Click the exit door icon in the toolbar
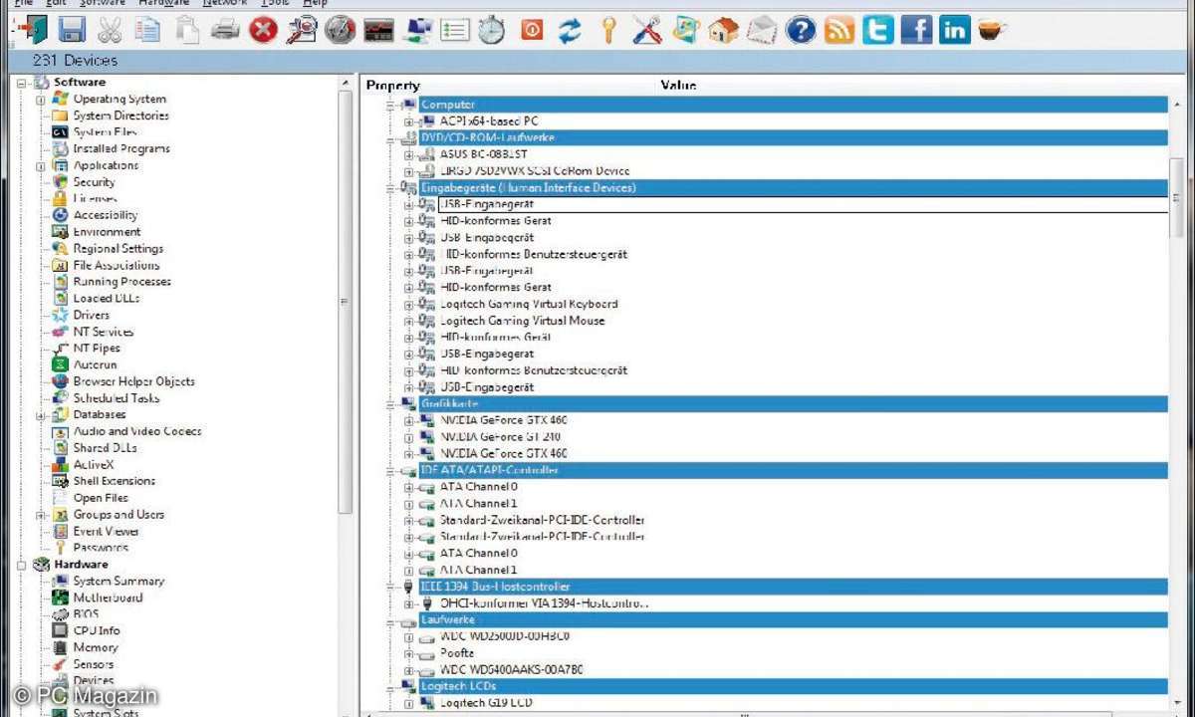Viewport: 1195px width, 717px height. 30,30
